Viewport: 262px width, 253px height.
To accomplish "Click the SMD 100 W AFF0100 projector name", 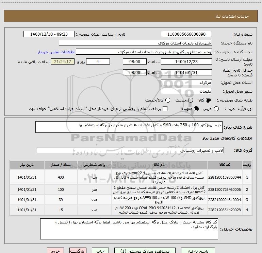I will click(159, 200).
